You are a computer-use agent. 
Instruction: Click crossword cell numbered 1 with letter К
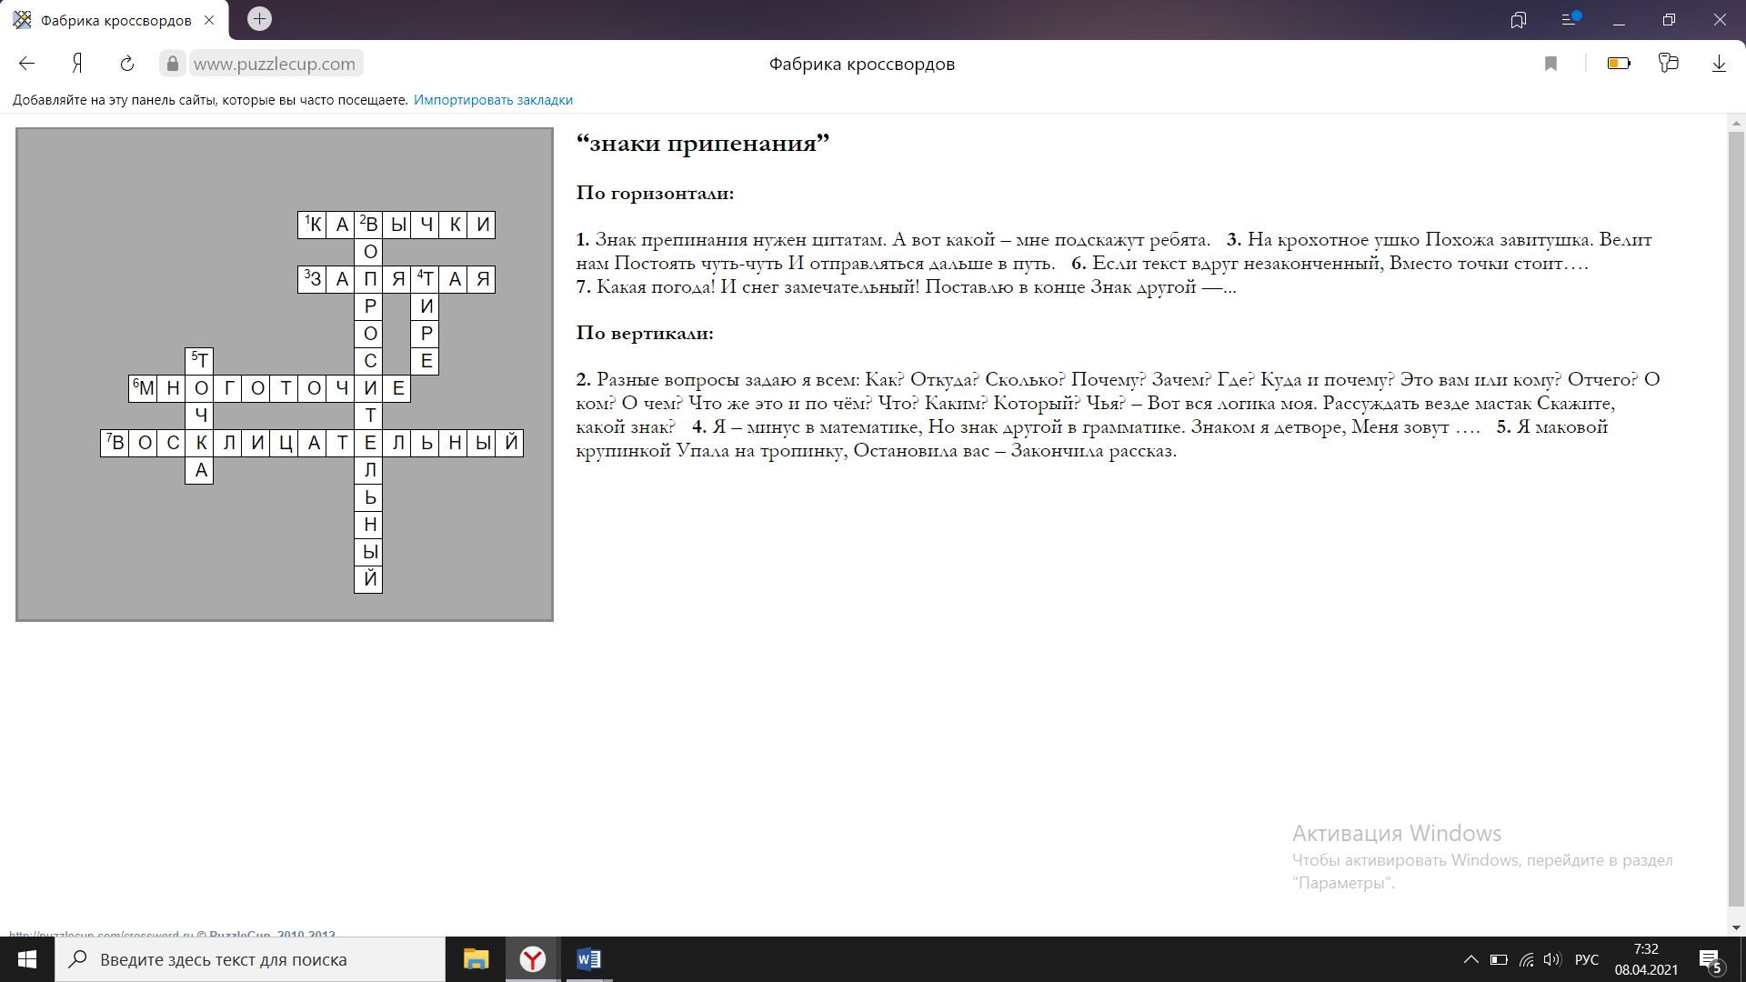click(313, 225)
